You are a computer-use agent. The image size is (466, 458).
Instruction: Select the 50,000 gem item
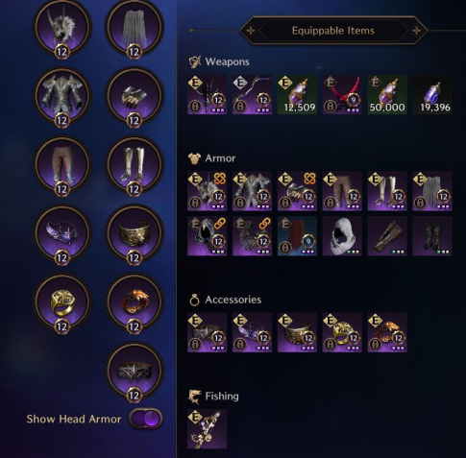[x=387, y=95]
